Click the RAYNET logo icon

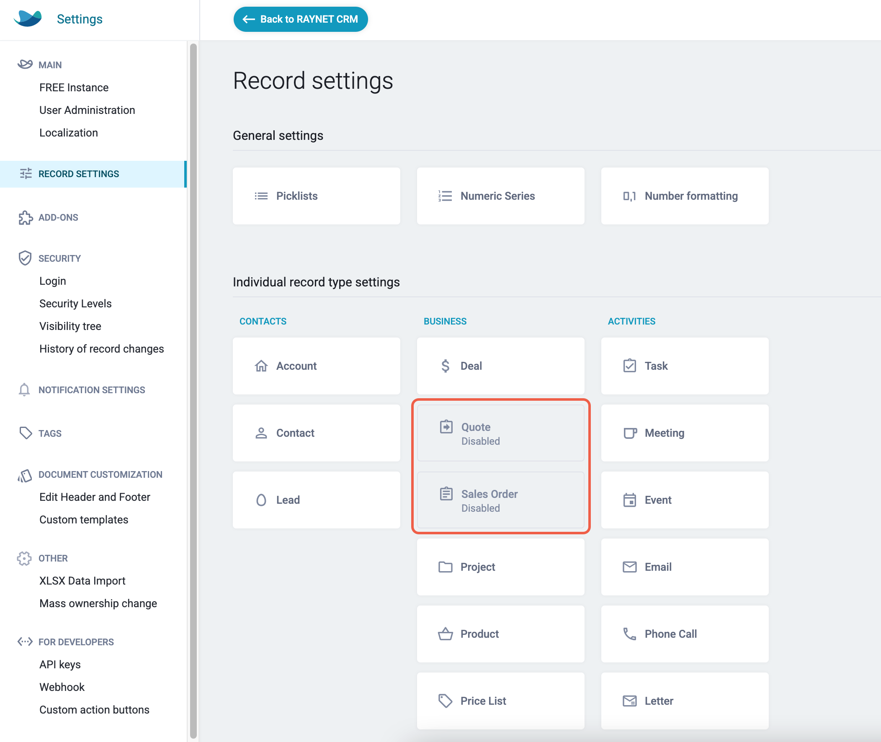28,18
